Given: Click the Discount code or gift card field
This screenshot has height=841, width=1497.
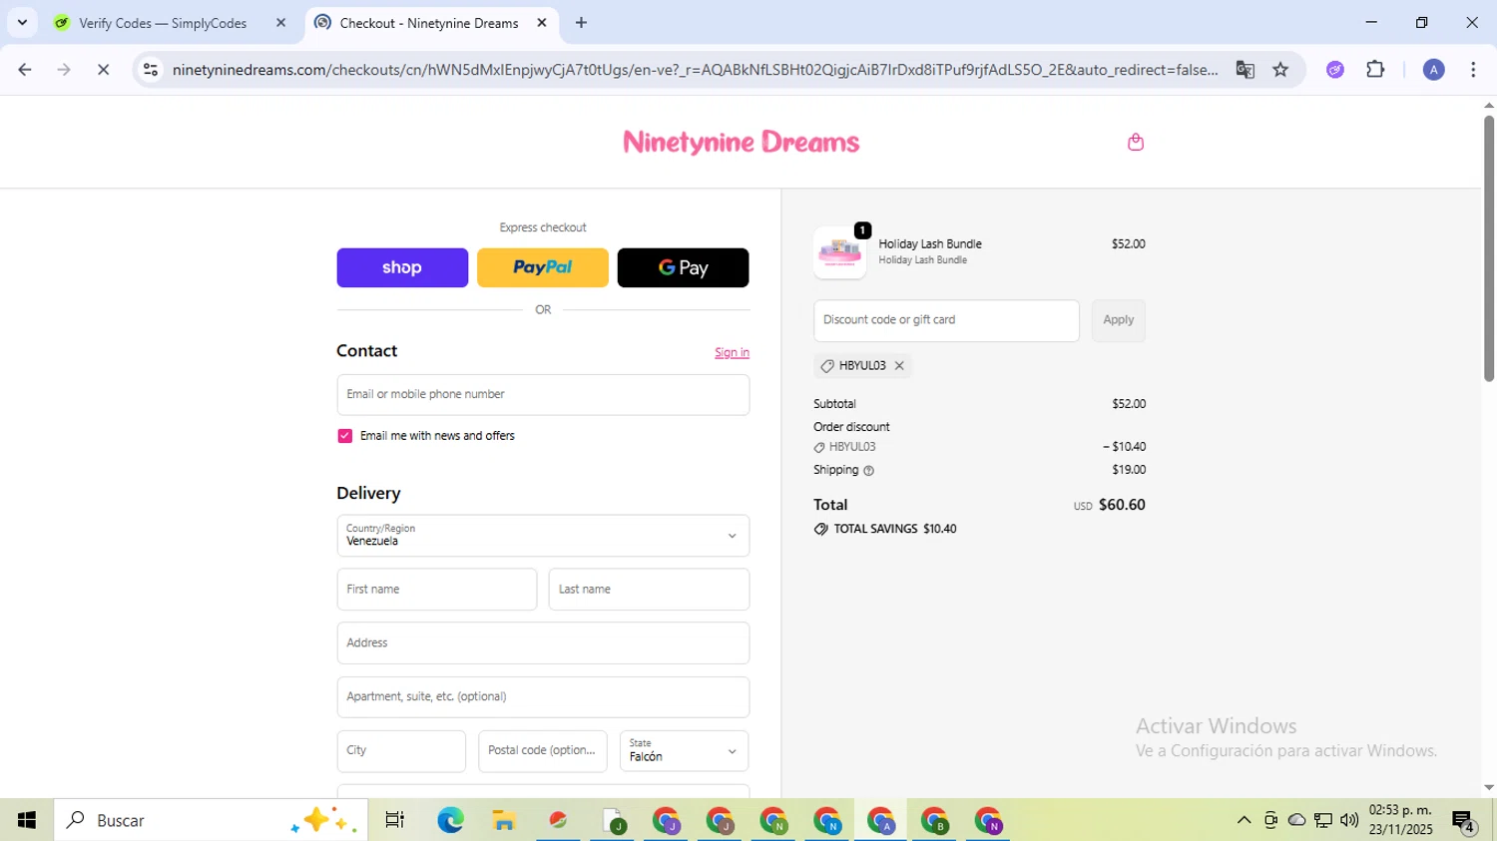Looking at the screenshot, I should coord(946,320).
